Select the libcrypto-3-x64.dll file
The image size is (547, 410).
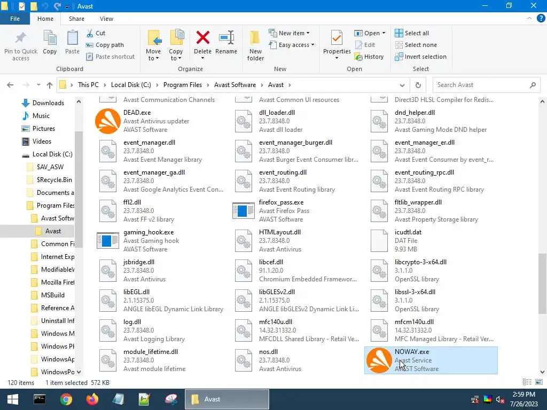tap(431, 271)
